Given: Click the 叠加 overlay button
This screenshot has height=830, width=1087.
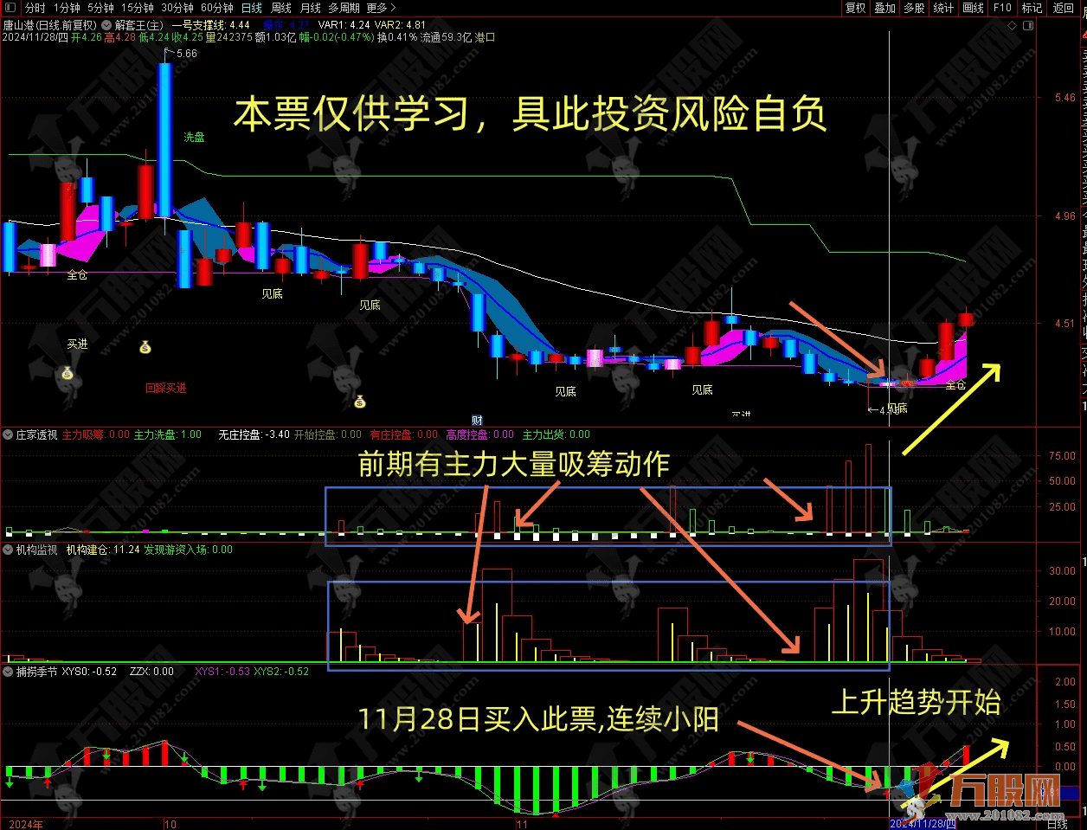Looking at the screenshot, I should 885,8.
